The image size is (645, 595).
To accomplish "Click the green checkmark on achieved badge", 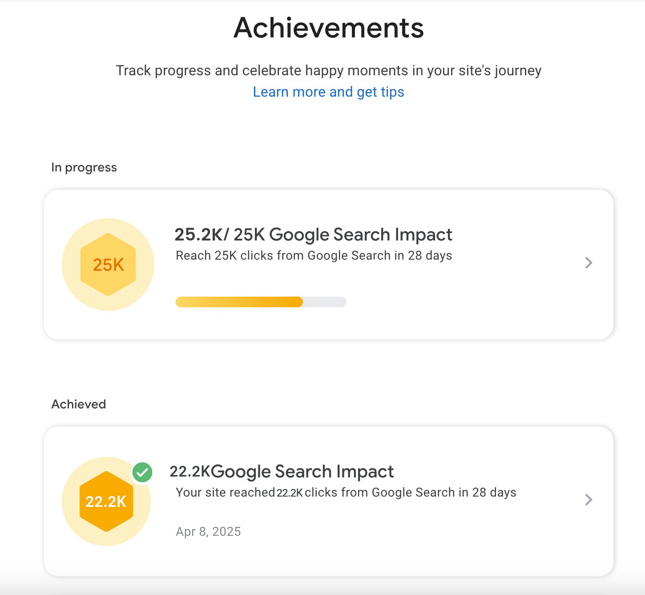I will coord(142,472).
